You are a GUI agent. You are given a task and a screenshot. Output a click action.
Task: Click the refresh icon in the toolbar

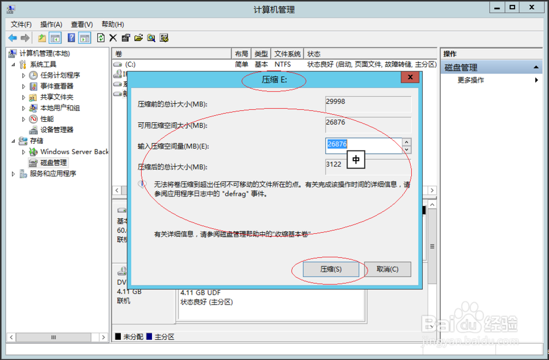101,37
